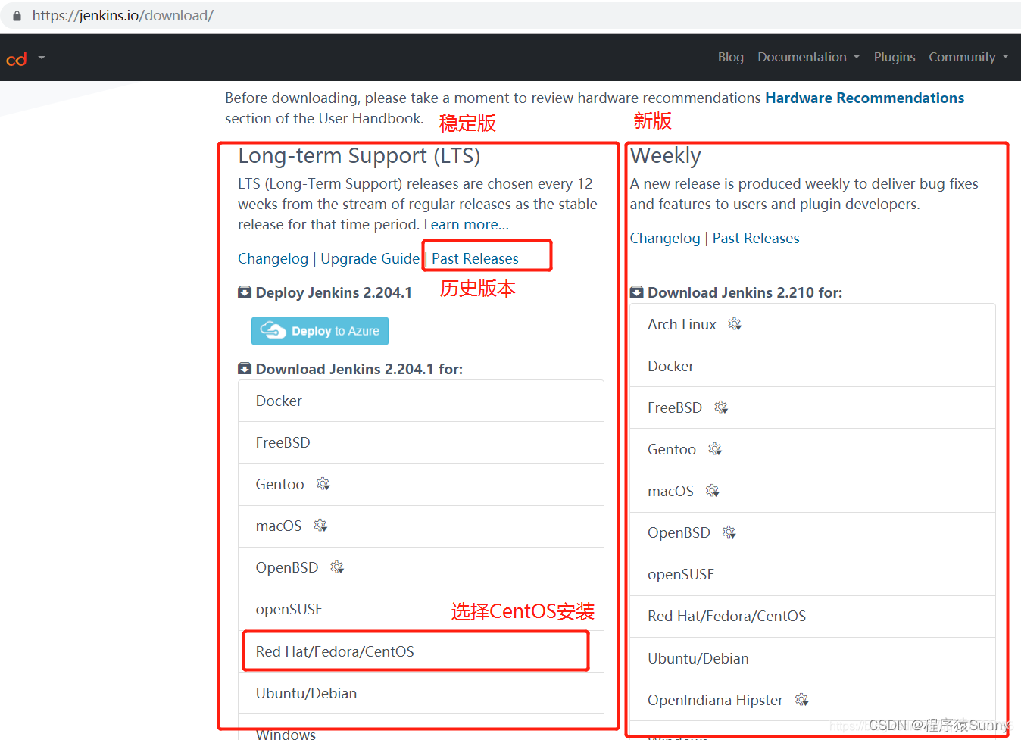Select openSUSE in LTS download list
Image resolution: width=1021 pixels, height=740 pixels.
click(x=421, y=609)
